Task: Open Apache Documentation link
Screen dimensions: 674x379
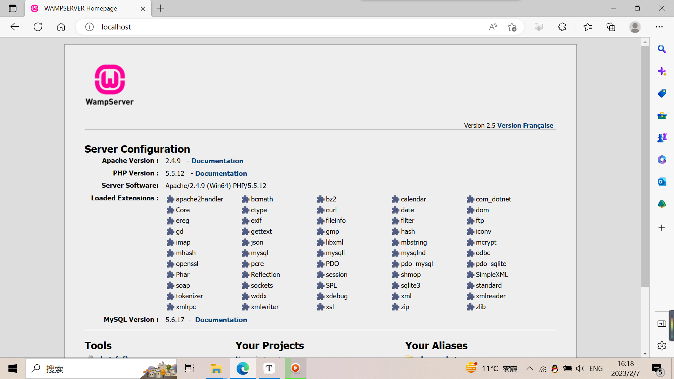Action: (217, 161)
